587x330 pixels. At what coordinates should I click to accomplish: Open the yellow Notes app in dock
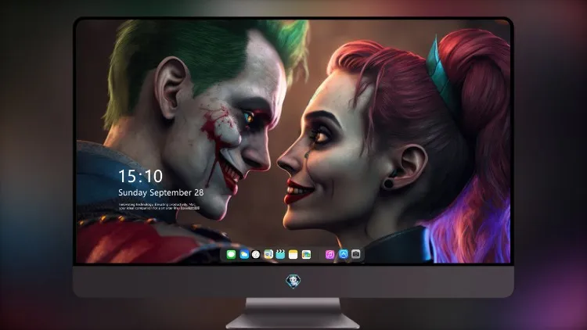pos(293,254)
